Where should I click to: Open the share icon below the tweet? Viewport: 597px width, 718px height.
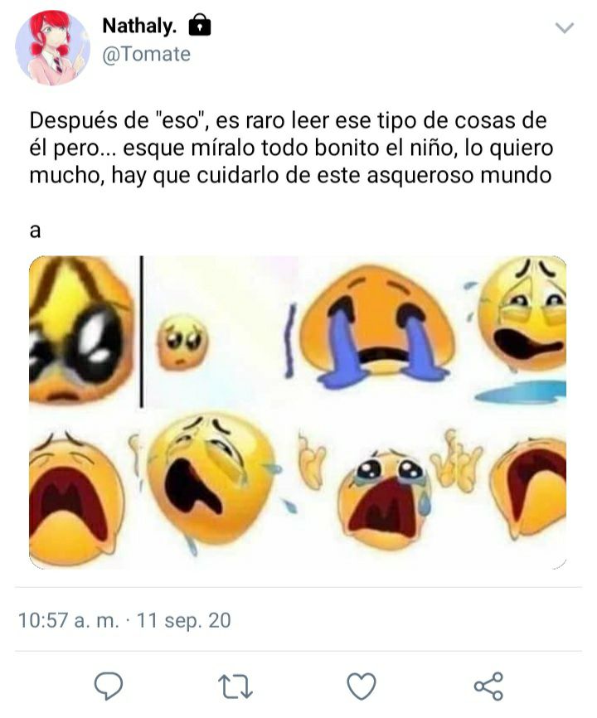click(489, 686)
